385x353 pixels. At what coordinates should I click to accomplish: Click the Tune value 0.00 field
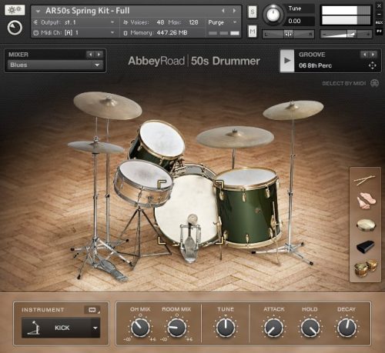pyautogui.click(x=299, y=21)
